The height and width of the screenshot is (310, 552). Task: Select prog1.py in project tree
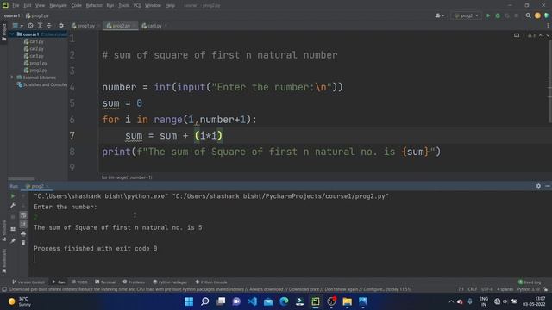click(35, 63)
